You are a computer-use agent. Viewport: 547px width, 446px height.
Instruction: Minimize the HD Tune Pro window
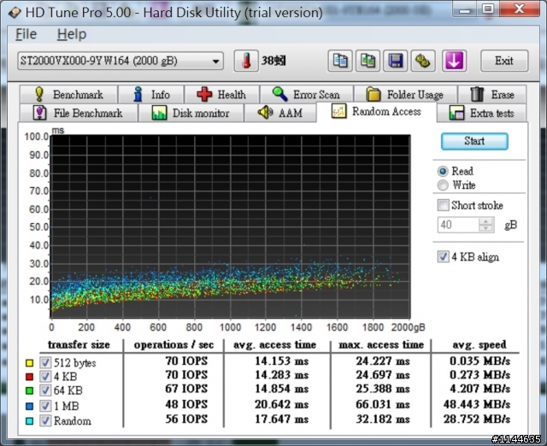point(464,9)
